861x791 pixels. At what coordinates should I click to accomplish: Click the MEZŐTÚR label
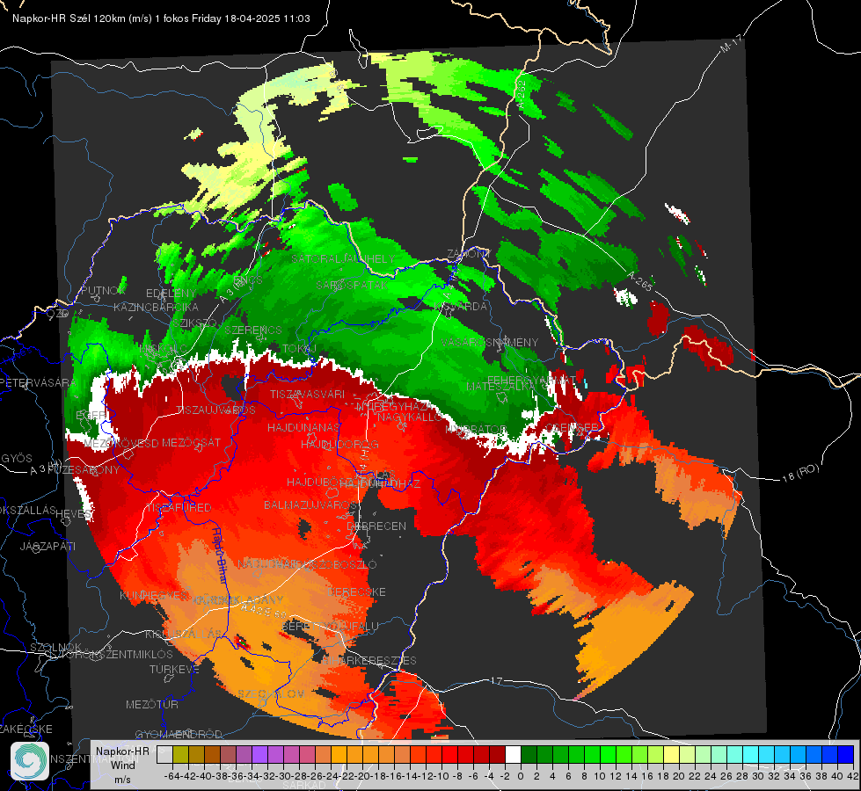152,704
